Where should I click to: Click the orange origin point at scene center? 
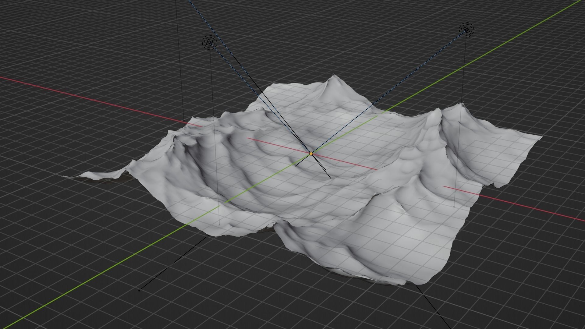tap(311, 154)
